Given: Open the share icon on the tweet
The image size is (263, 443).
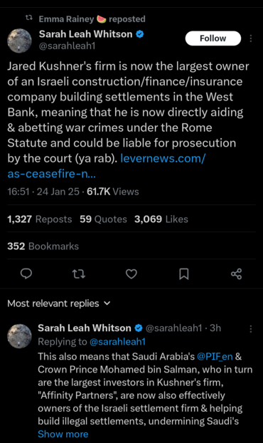Looking at the screenshot, I should (236, 273).
